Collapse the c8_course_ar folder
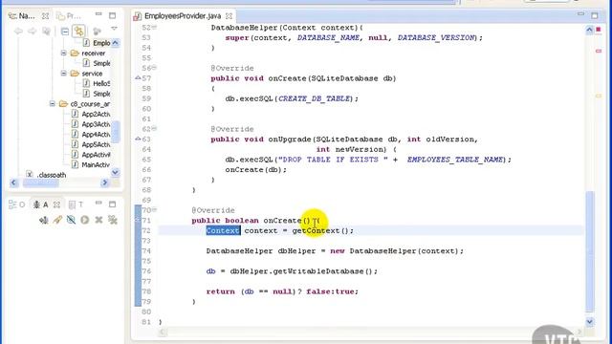Viewport: 612px width, 344px height. click(x=53, y=104)
